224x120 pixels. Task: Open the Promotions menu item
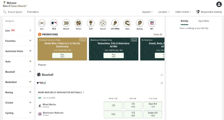[33, 12]
